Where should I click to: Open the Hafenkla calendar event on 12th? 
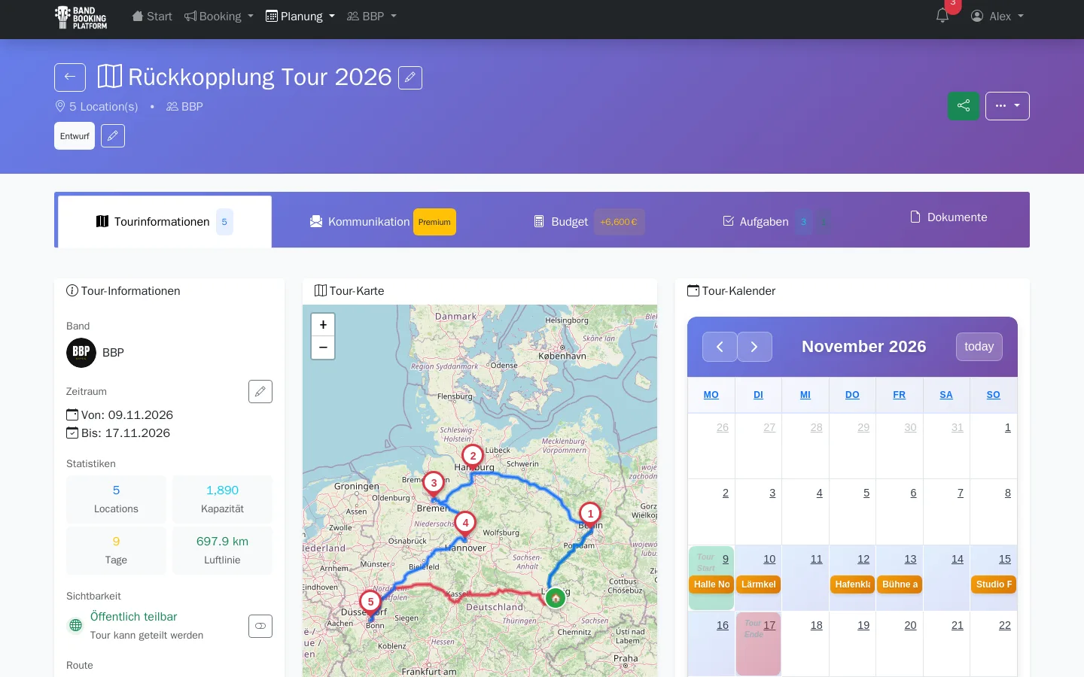(x=852, y=584)
